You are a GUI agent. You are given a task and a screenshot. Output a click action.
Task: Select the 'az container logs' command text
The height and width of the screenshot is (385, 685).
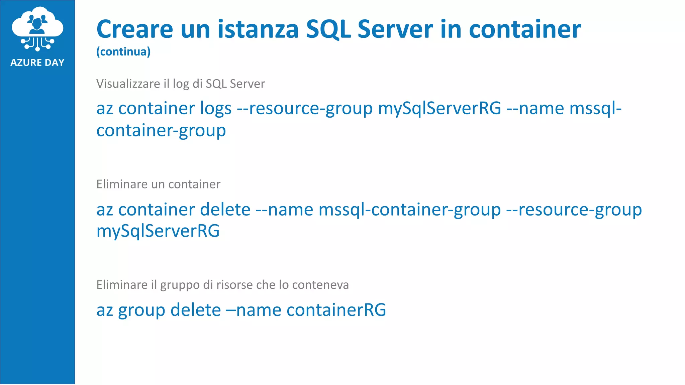point(359,119)
